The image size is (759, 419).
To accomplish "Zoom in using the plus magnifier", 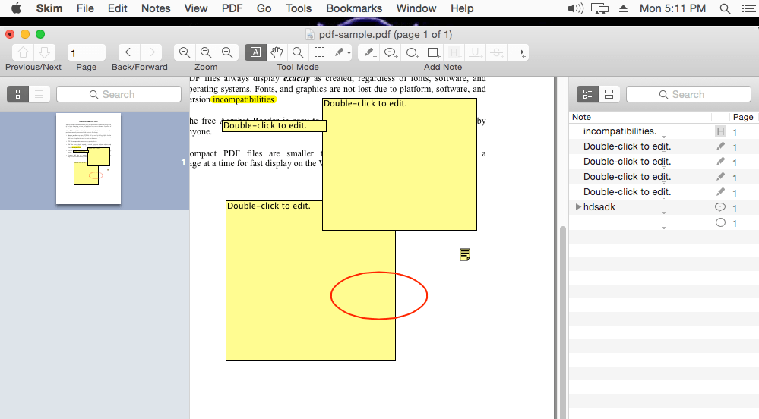I will tap(227, 52).
